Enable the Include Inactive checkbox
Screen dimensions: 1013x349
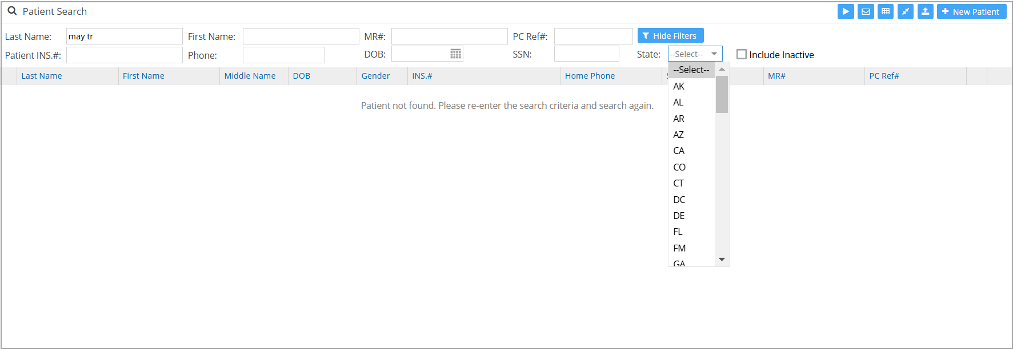pyautogui.click(x=742, y=54)
